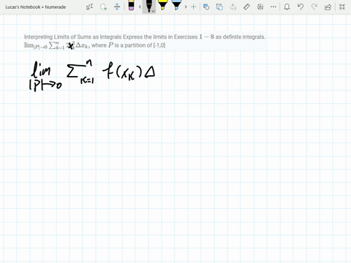Undo the last ink stroke

[x=301, y=7]
